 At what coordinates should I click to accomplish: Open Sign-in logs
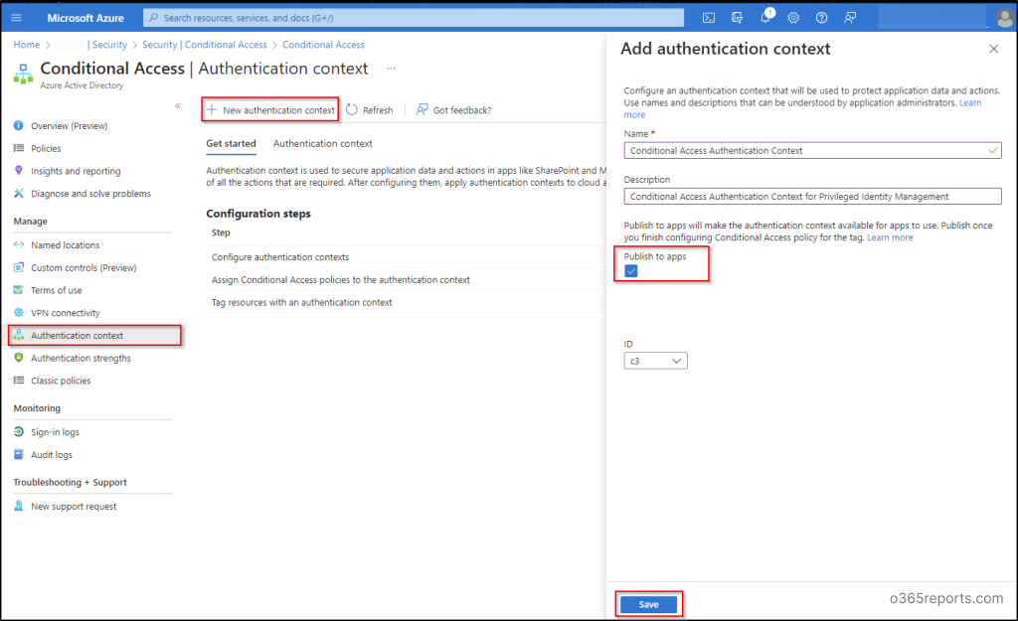[x=55, y=432]
